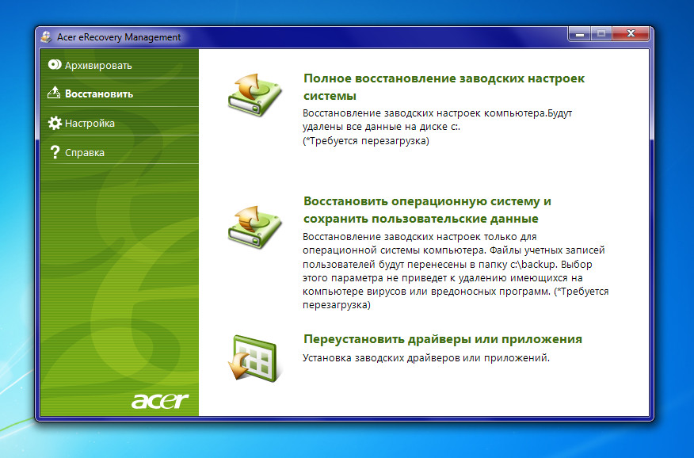Click description mentioning 'c:\backup' folder
Screen dimensions: 694x458
click(456, 271)
